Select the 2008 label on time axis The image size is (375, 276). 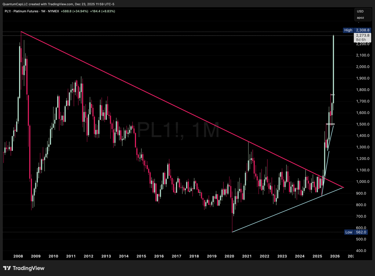pyautogui.click(x=18, y=256)
